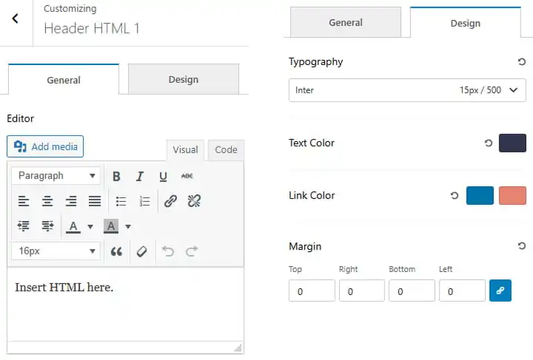
Task: Click the Add media button
Action: 45,146
